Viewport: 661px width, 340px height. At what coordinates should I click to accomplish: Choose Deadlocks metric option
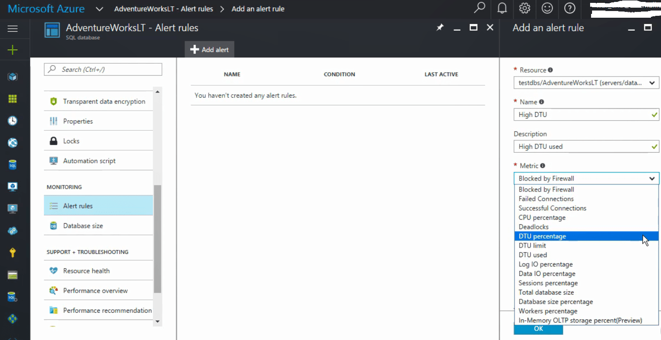click(586, 227)
